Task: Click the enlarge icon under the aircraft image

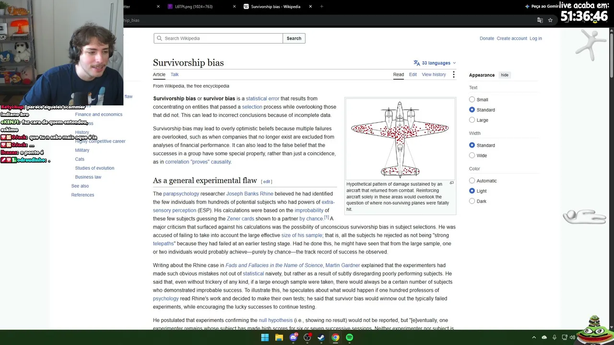Action: (451, 183)
